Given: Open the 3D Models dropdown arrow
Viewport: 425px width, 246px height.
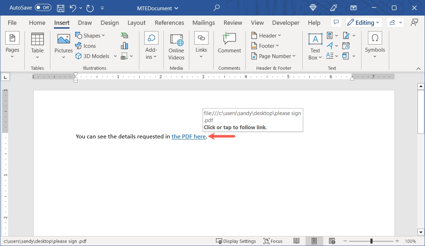Looking at the screenshot, I should tap(115, 56).
